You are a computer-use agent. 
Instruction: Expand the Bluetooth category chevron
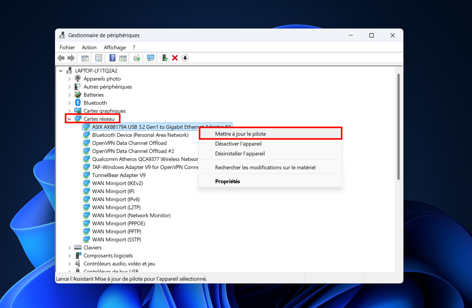69,103
